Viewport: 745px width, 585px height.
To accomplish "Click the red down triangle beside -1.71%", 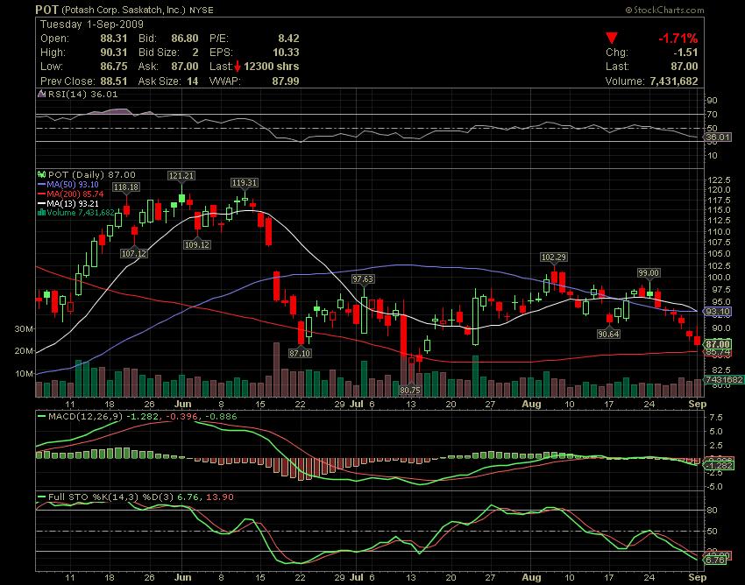I will coord(612,38).
